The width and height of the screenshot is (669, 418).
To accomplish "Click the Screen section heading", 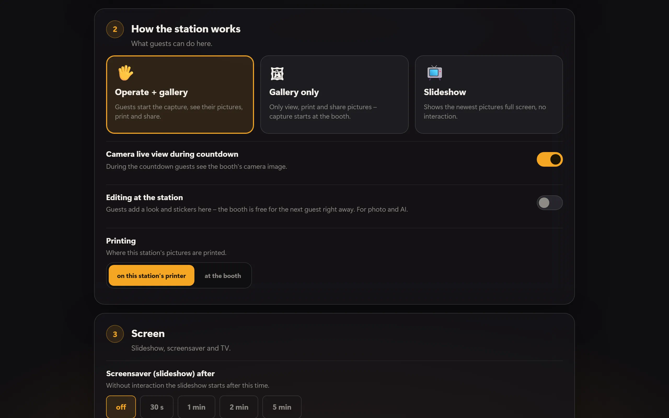I will (148, 334).
